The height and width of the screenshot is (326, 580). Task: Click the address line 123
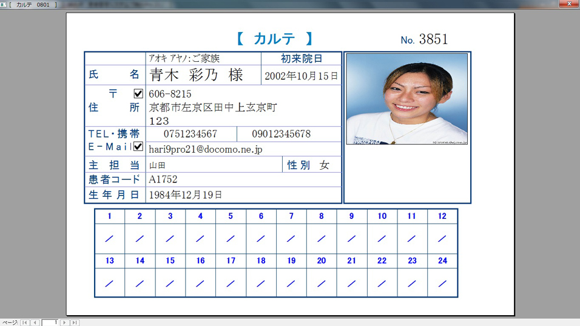coord(159,121)
